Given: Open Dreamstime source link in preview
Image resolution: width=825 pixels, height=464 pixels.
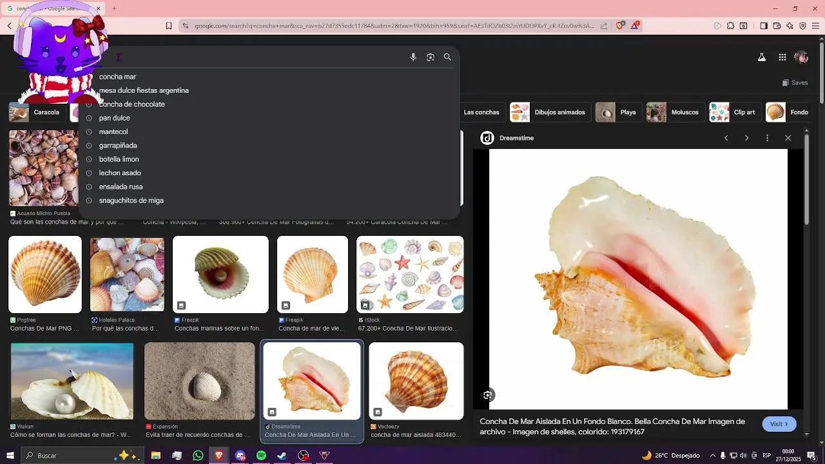Looking at the screenshot, I should pos(508,138).
